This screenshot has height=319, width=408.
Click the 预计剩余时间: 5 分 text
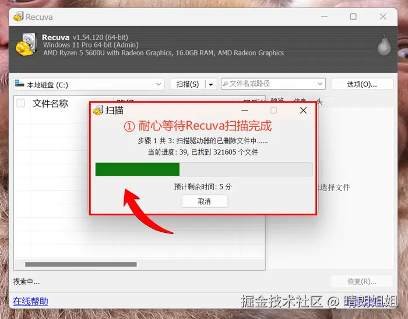pyautogui.click(x=203, y=187)
